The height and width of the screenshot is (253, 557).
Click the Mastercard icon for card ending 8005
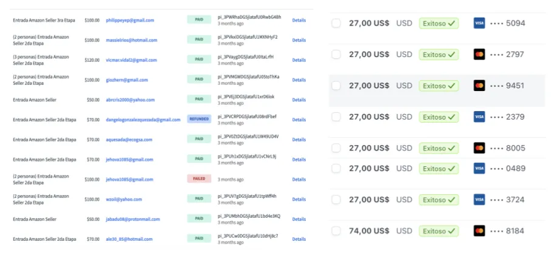point(479,148)
